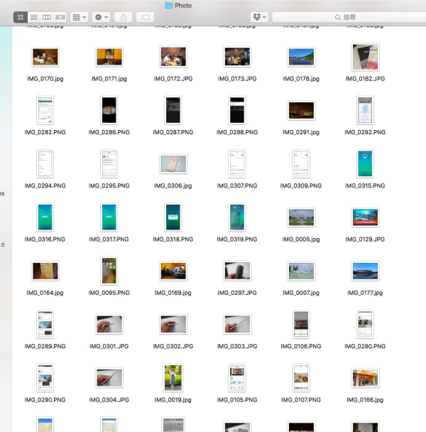Select the IMG_0315.PNG file icon
The height and width of the screenshot is (432, 426).
point(365,163)
